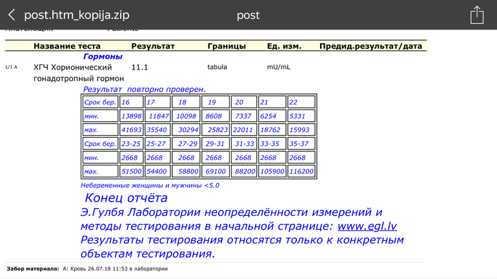Tap the back chevron arrow
Viewport: 497px width, 279px height.
(12, 15)
